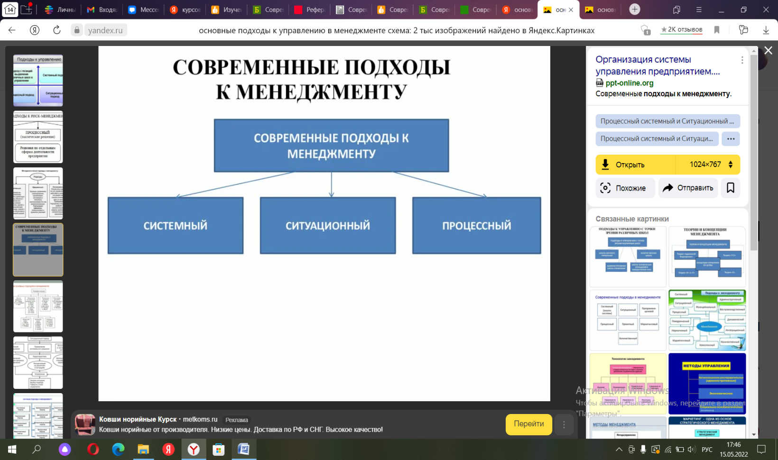Open the 'Подходы к риск-менеджмент' filmstrip thumbnail
778x460 pixels.
pos(38,137)
